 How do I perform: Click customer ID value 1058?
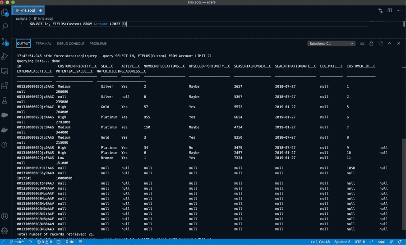click(351, 168)
